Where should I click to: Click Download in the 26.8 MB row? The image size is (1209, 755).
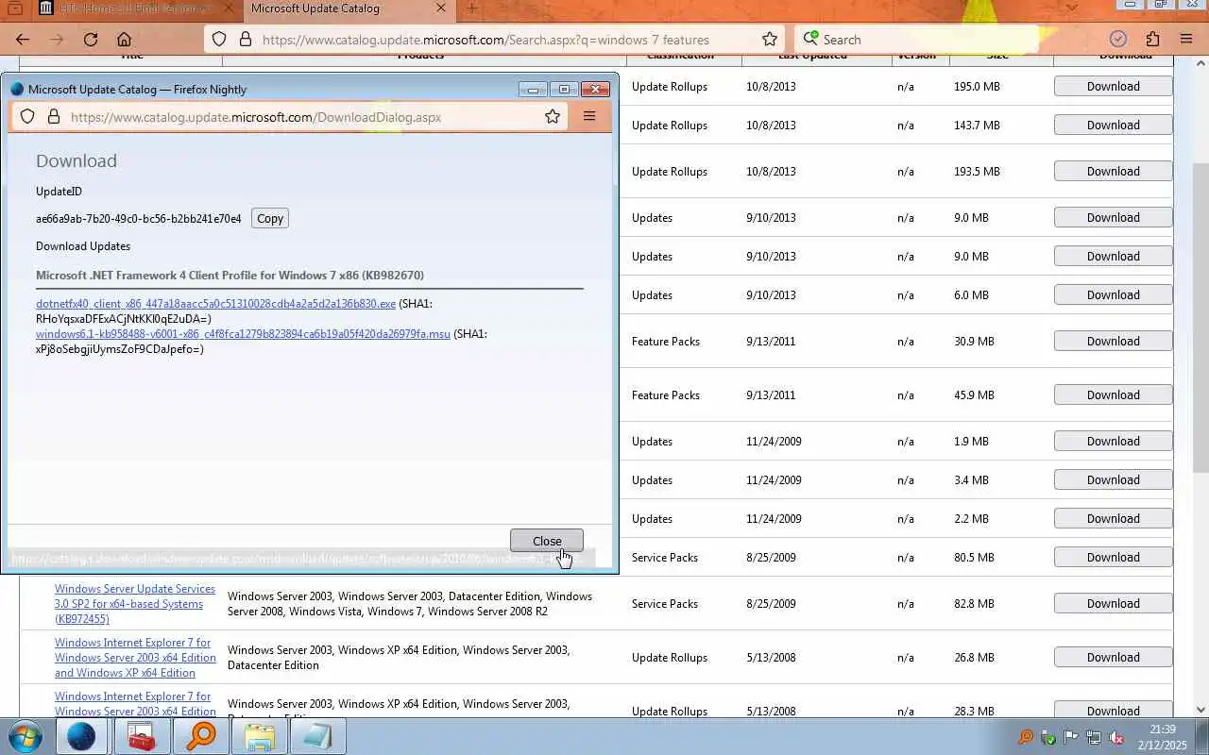click(x=1113, y=657)
